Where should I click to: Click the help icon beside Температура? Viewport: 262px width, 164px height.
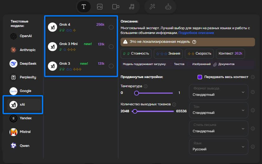pos(146,86)
